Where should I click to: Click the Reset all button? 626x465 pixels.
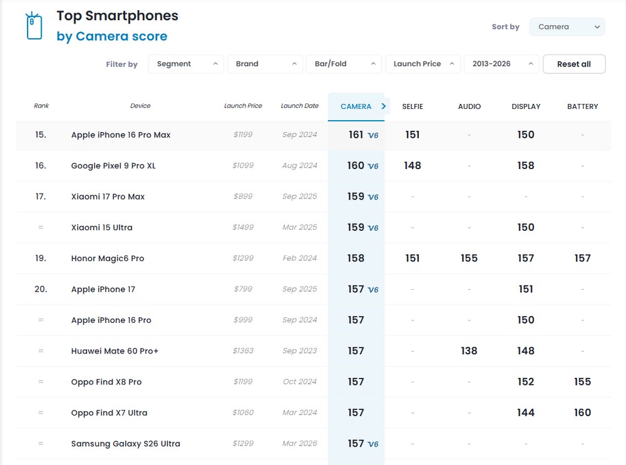[x=574, y=64]
